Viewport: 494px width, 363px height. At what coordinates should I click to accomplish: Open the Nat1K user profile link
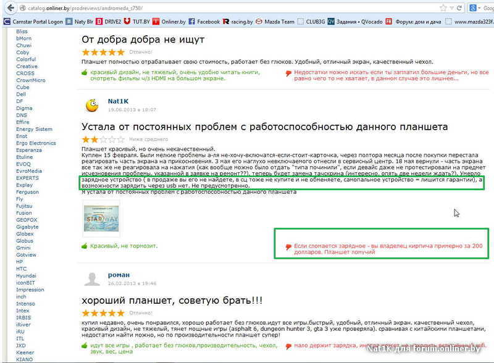click(x=118, y=101)
